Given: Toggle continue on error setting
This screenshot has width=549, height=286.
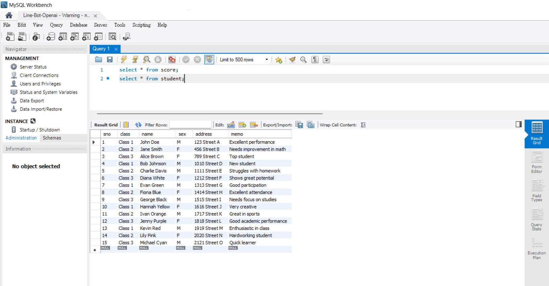Looking at the screenshot, I should 172,59.
